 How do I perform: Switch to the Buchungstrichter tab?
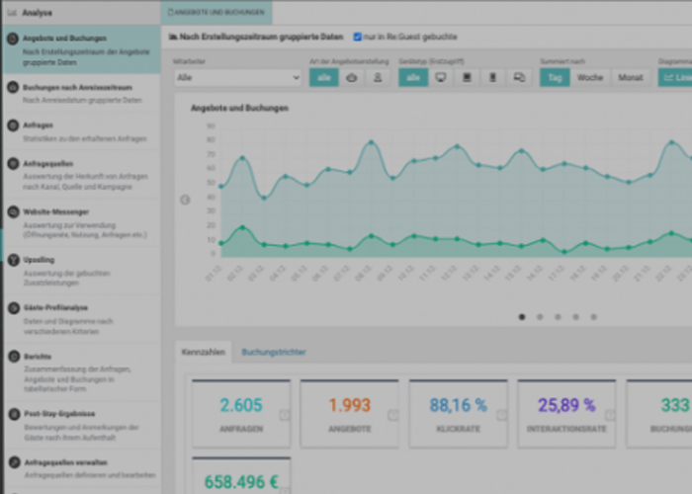click(274, 352)
